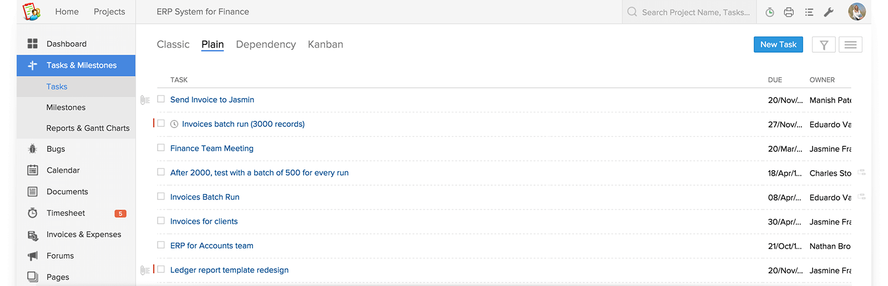The height and width of the screenshot is (286, 888).
Task: Tick the Finance Team Meeting checkbox
Action: (x=161, y=148)
